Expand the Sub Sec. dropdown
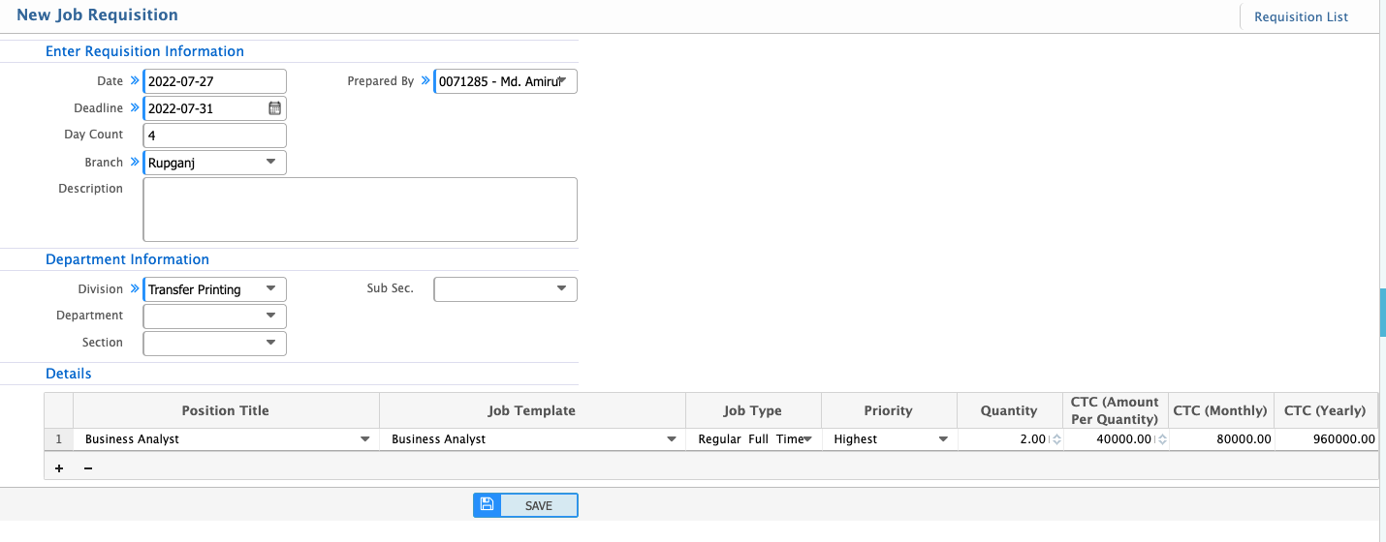 [561, 289]
